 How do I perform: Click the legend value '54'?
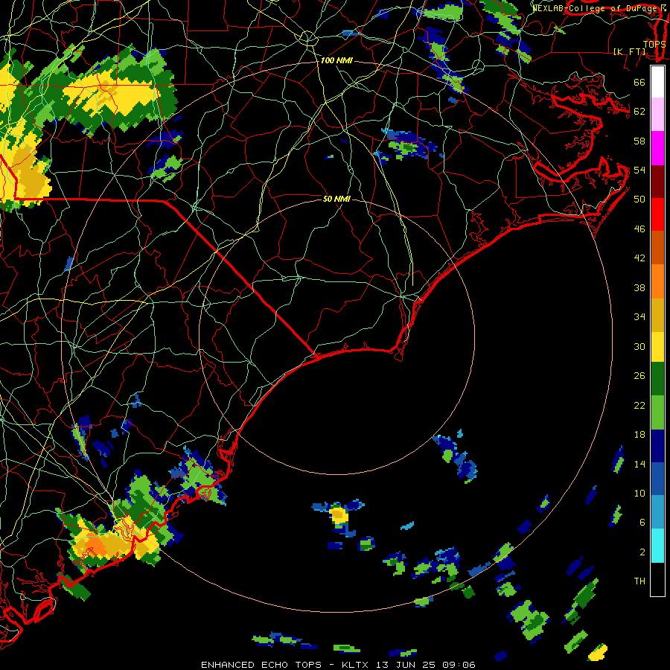(x=639, y=170)
